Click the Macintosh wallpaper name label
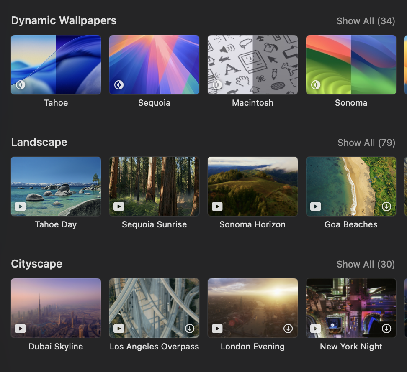The height and width of the screenshot is (372, 407). 252,103
